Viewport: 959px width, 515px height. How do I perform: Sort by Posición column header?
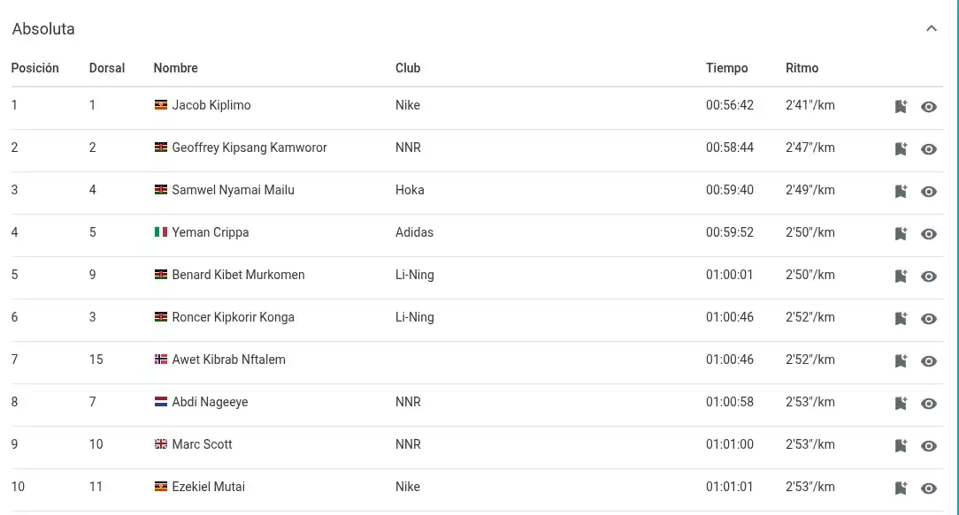point(35,68)
